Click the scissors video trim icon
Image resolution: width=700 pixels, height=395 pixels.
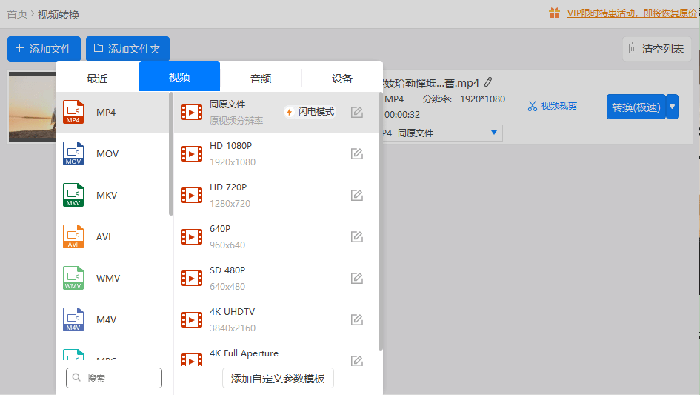[x=532, y=106]
